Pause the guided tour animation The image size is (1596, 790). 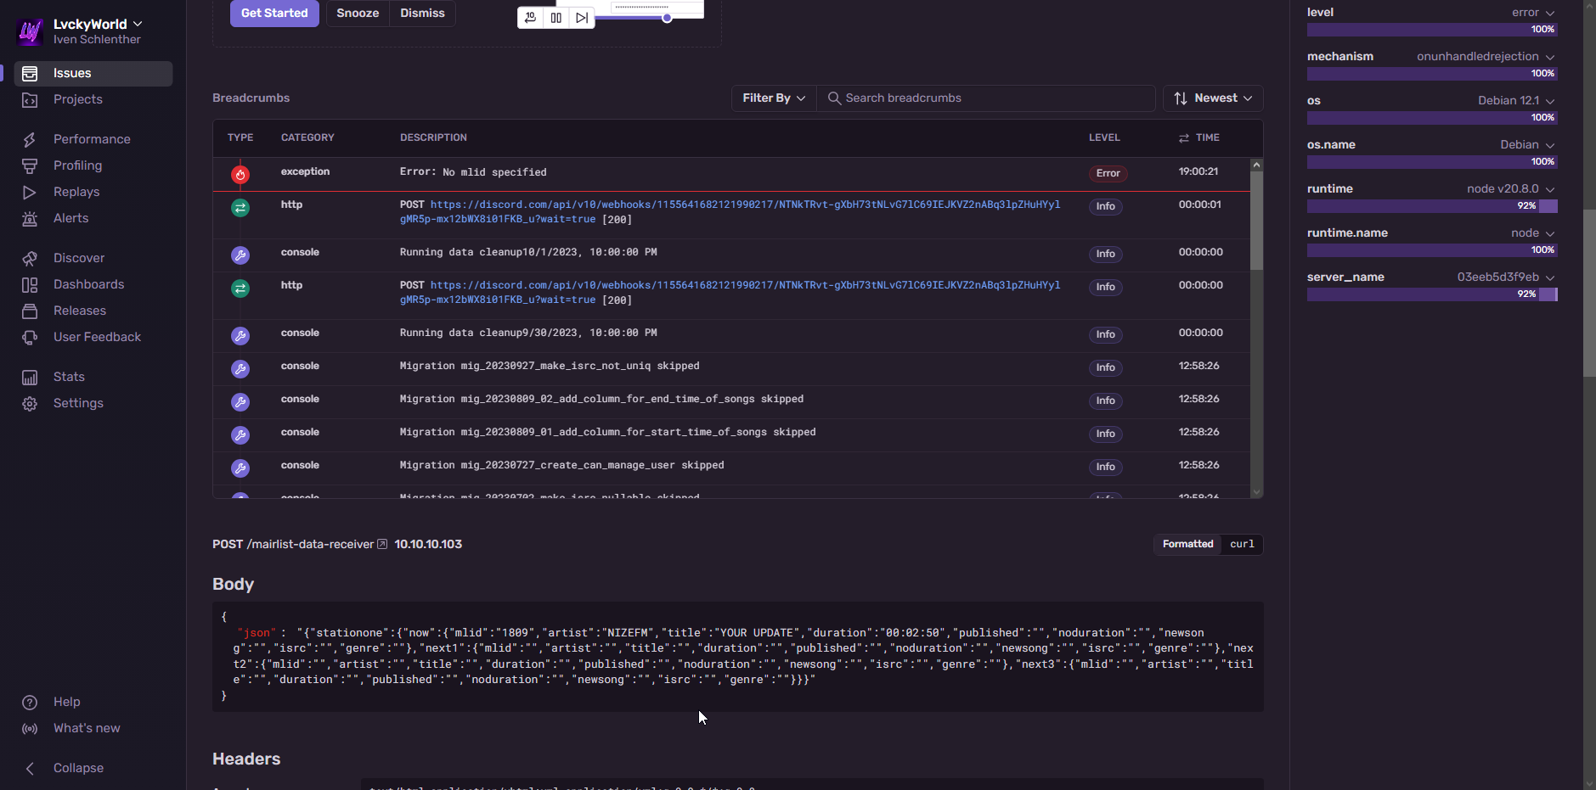(x=556, y=18)
